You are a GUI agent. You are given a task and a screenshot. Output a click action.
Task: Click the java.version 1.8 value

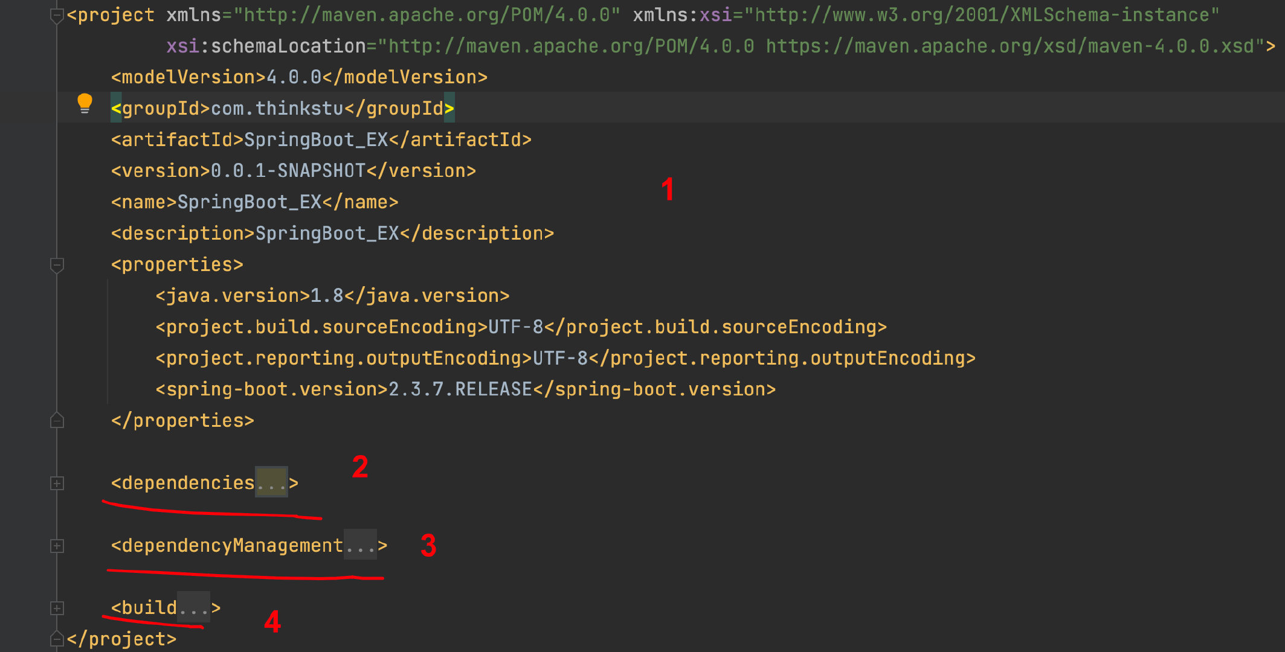(x=326, y=296)
